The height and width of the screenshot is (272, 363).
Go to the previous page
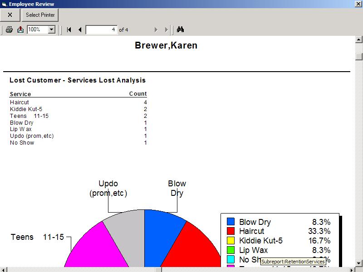pyautogui.click(x=80, y=29)
